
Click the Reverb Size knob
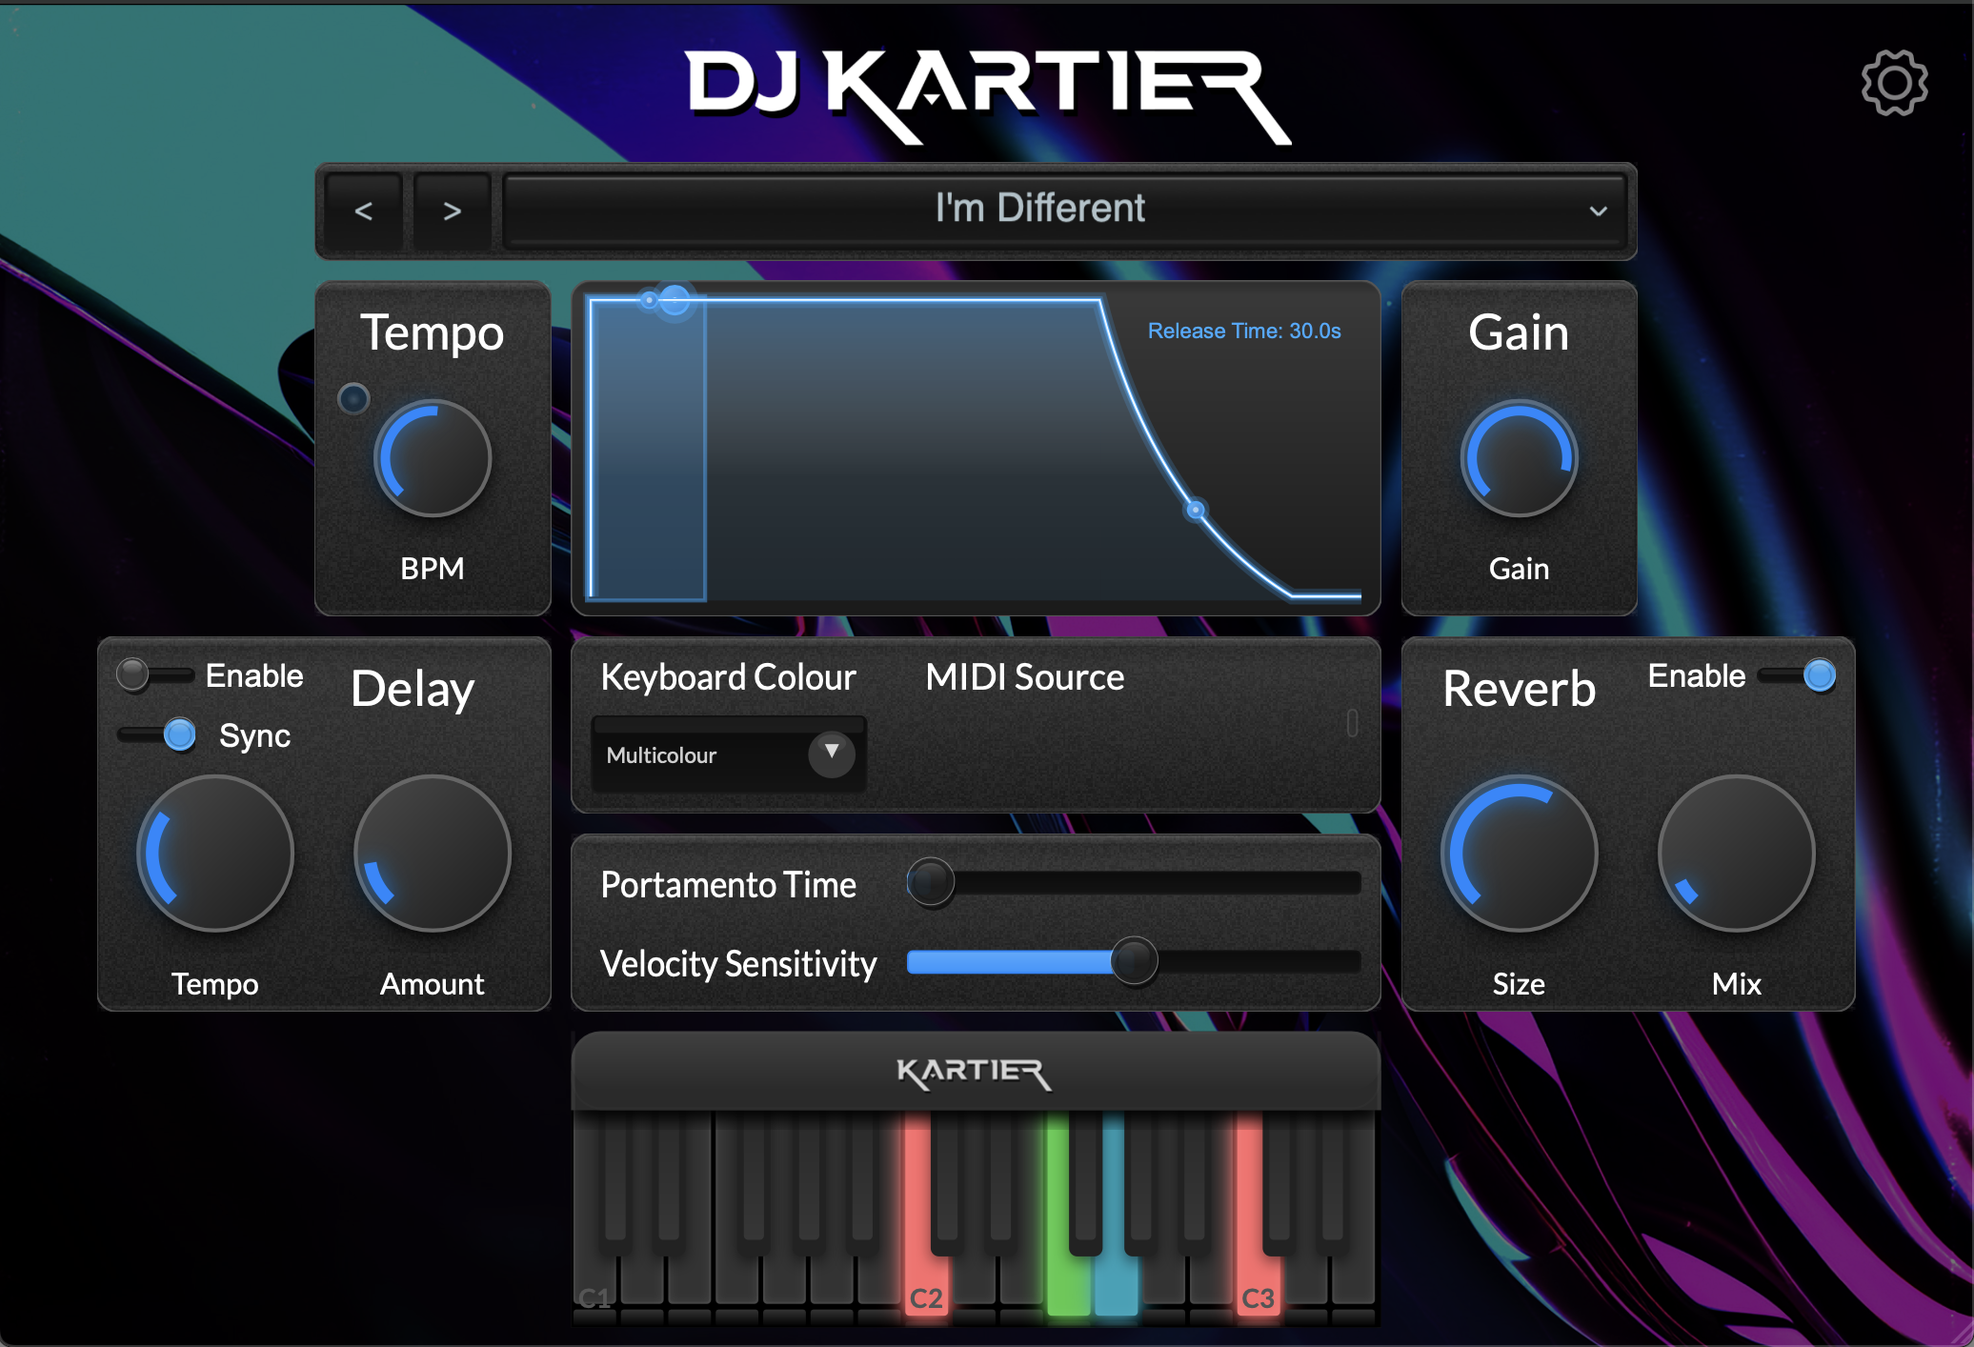[1519, 853]
